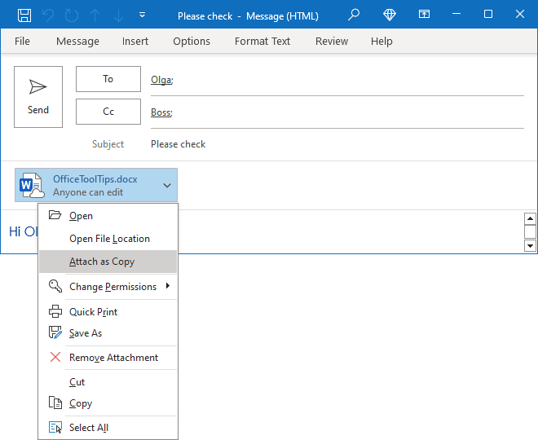Viewport: 538px width, 440px height.
Task: Minimize the message window
Action: coord(456,14)
